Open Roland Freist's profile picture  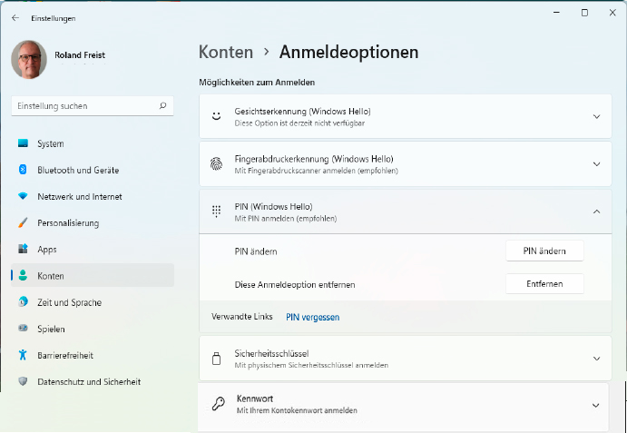[29, 59]
